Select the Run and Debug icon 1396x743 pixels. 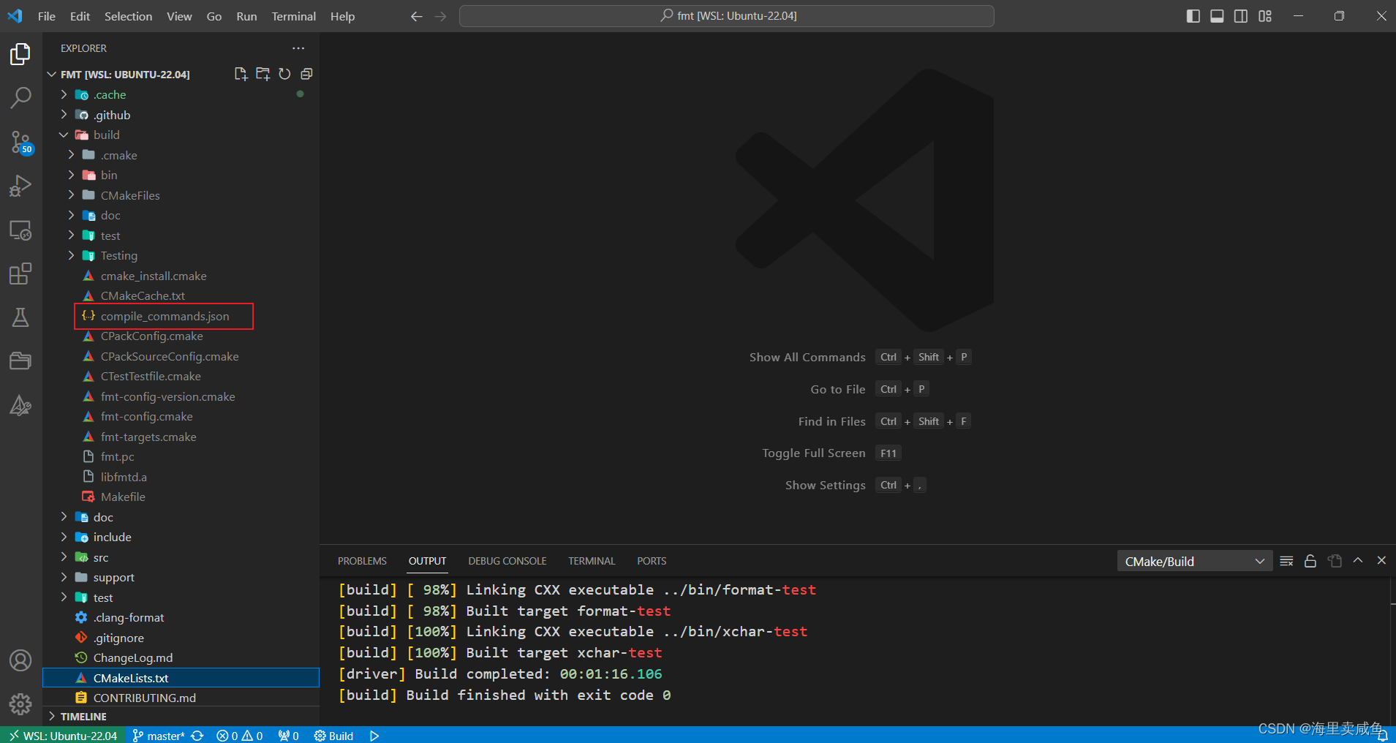tap(20, 186)
